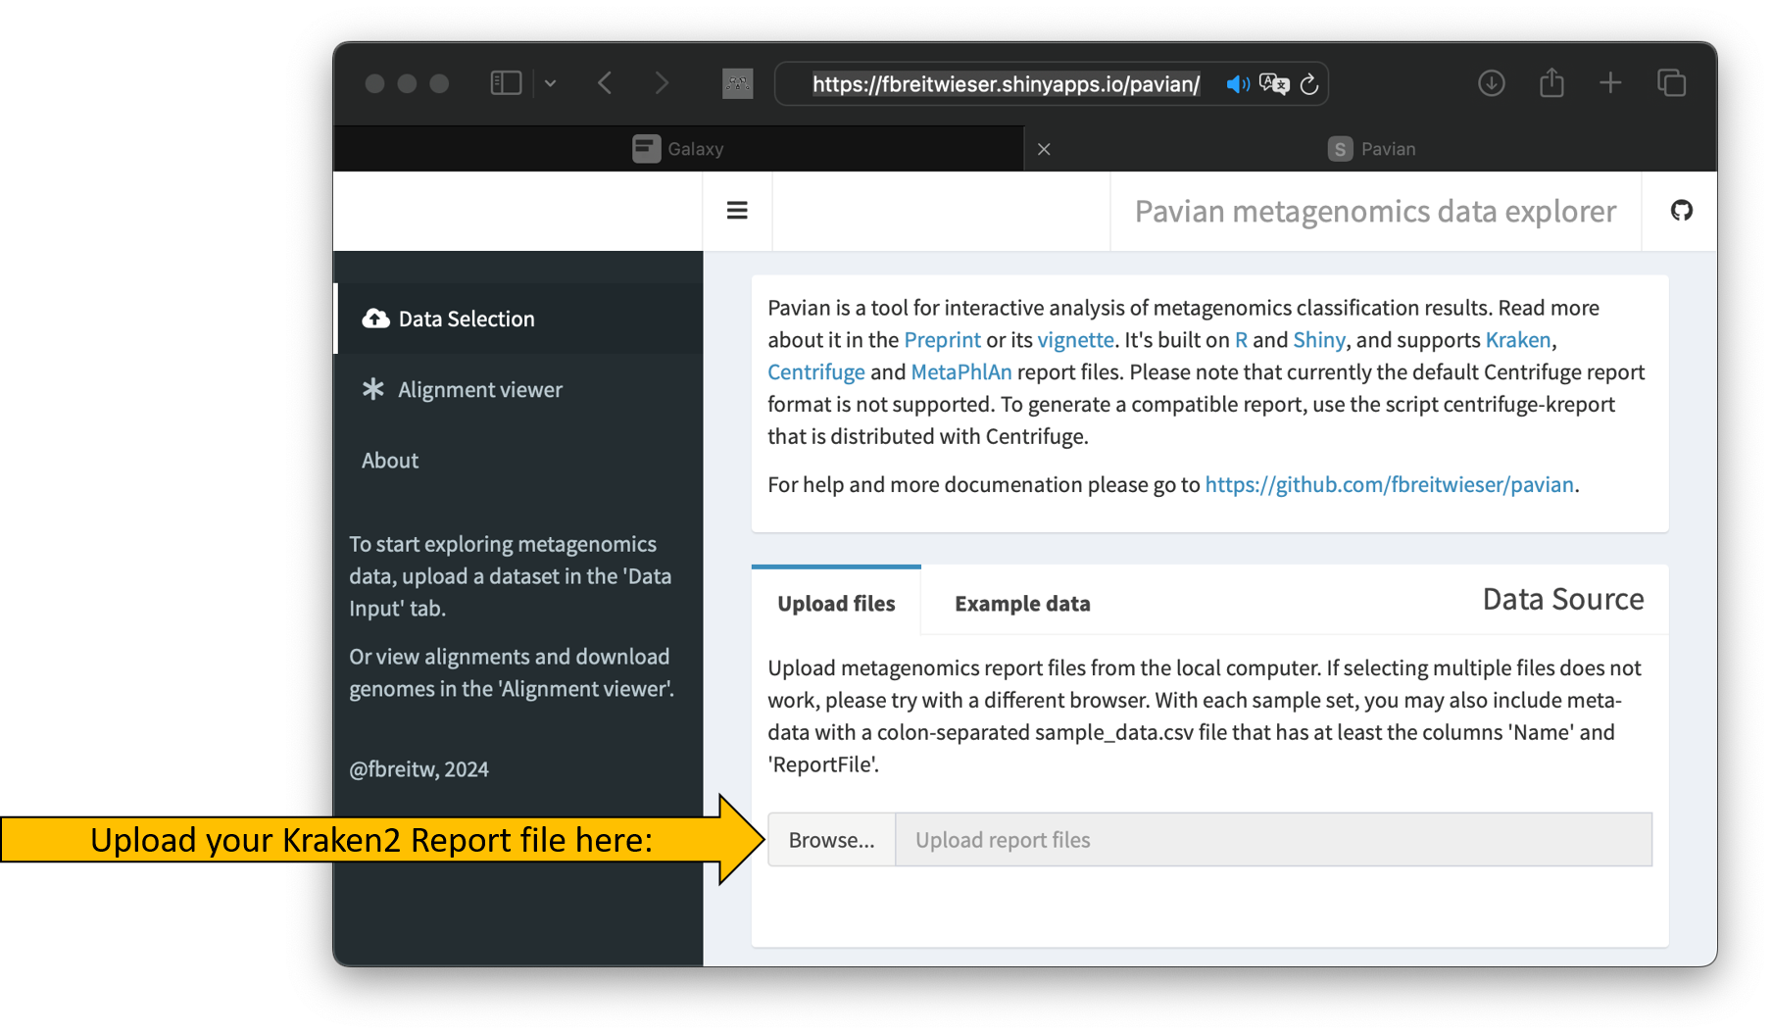
Task: Close the Pavian tab
Action: [1044, 149]
